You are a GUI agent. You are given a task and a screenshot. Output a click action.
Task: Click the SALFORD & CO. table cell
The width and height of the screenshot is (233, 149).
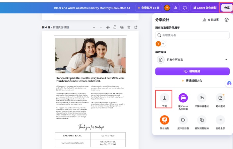coord(73,136)
